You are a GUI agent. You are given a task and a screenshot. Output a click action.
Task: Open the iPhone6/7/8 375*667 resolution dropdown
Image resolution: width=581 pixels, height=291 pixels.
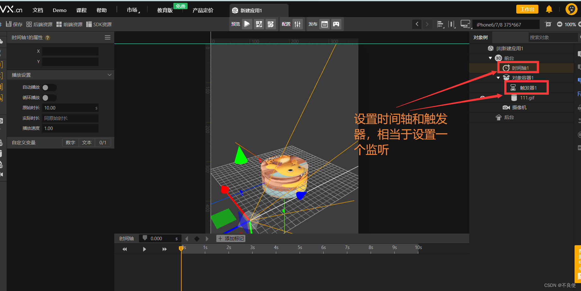505,24
